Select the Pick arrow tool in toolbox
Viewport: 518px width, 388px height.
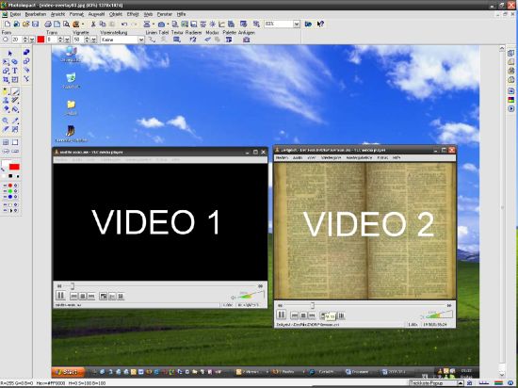point(10,53)
